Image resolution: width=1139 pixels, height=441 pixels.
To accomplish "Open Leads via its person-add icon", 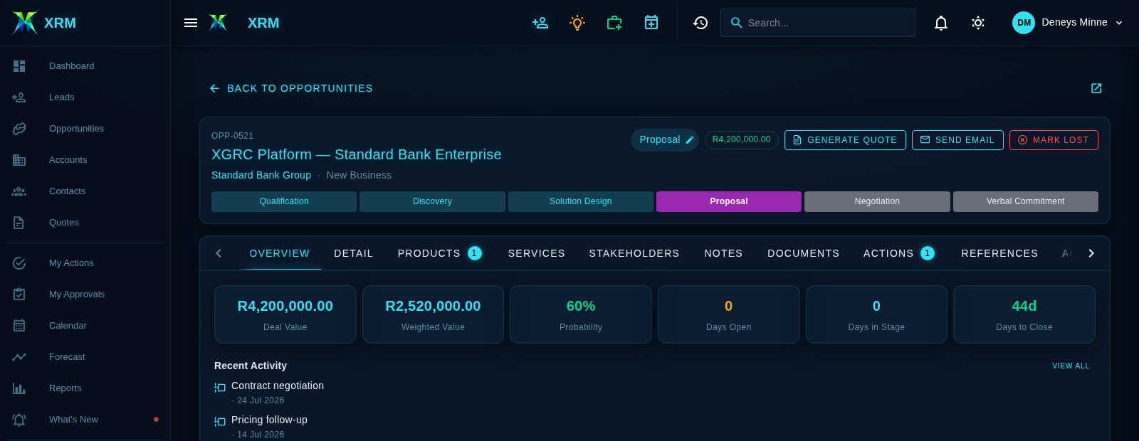I will [19, 97].
